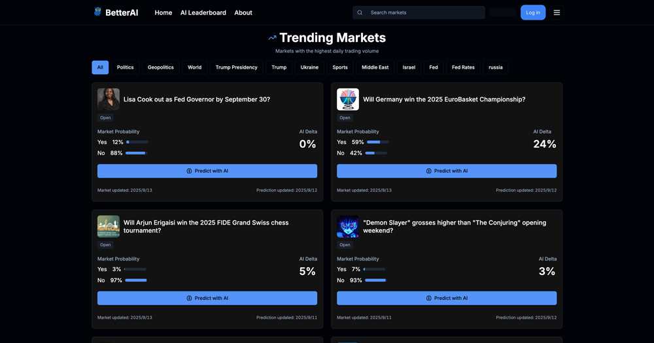Select the Fed Rates filter
The image size is (654, 343).
[x=463, y=67]
